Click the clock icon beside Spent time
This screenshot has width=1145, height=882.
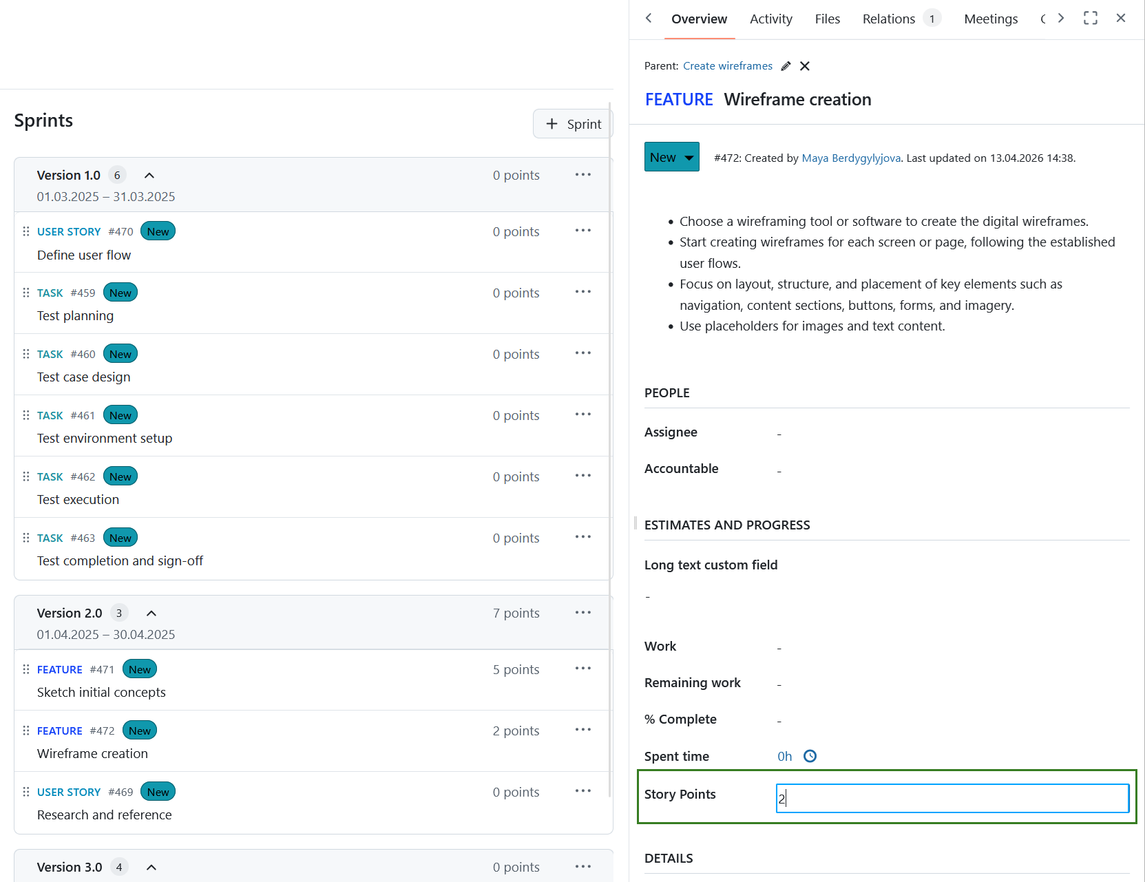point(810,755)
